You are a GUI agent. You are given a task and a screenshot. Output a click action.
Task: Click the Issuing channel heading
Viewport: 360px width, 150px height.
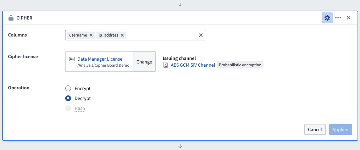179,59
